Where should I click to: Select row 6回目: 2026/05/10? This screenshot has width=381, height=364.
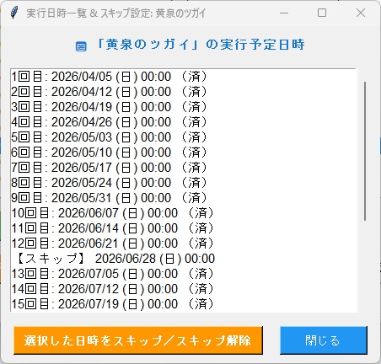tap(183, 153)
